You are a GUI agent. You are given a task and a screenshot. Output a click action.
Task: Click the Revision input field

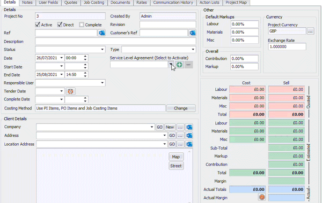click(168, 25)
